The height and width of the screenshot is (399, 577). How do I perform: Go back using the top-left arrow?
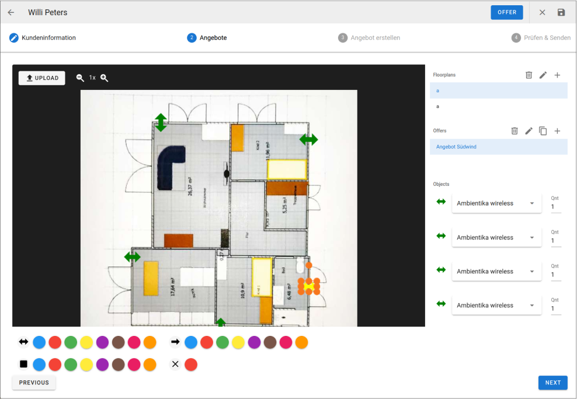point(11,12)
